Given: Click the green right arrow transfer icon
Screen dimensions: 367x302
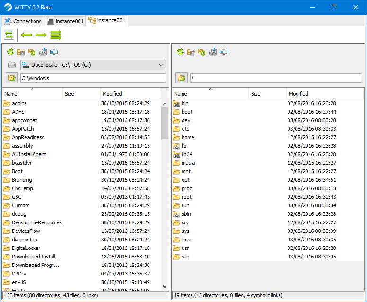Looking at the screenshot, I should [41, 35].
